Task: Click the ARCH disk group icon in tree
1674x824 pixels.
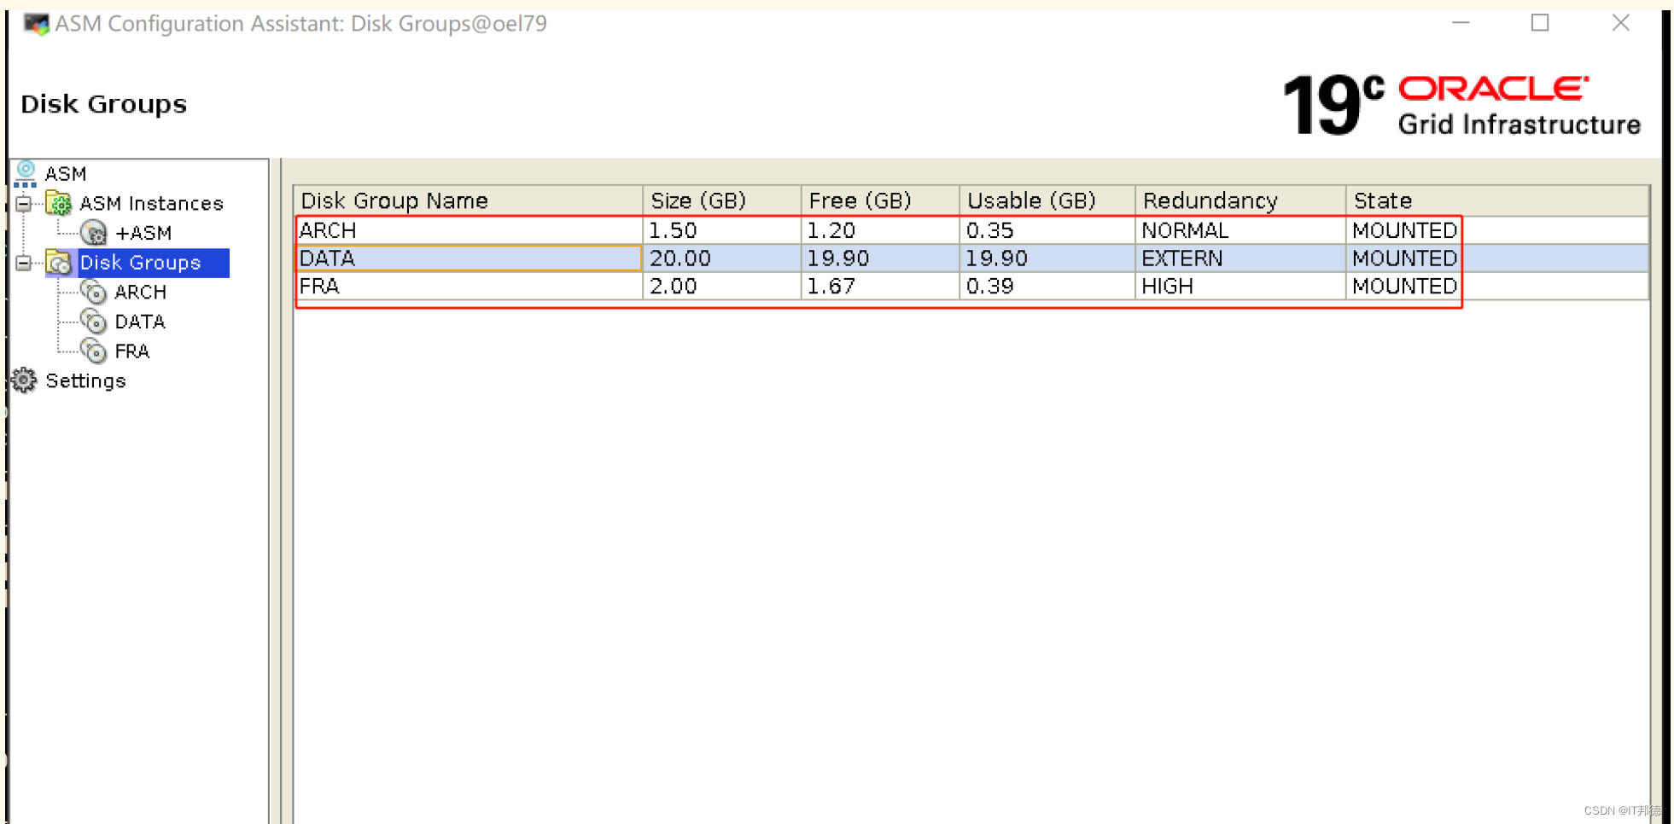Action: (x=93, y=292)
